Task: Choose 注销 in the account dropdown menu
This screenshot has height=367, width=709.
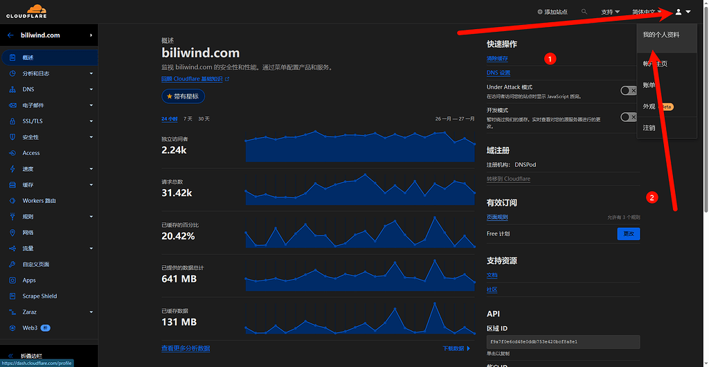Action: point(649,127)
